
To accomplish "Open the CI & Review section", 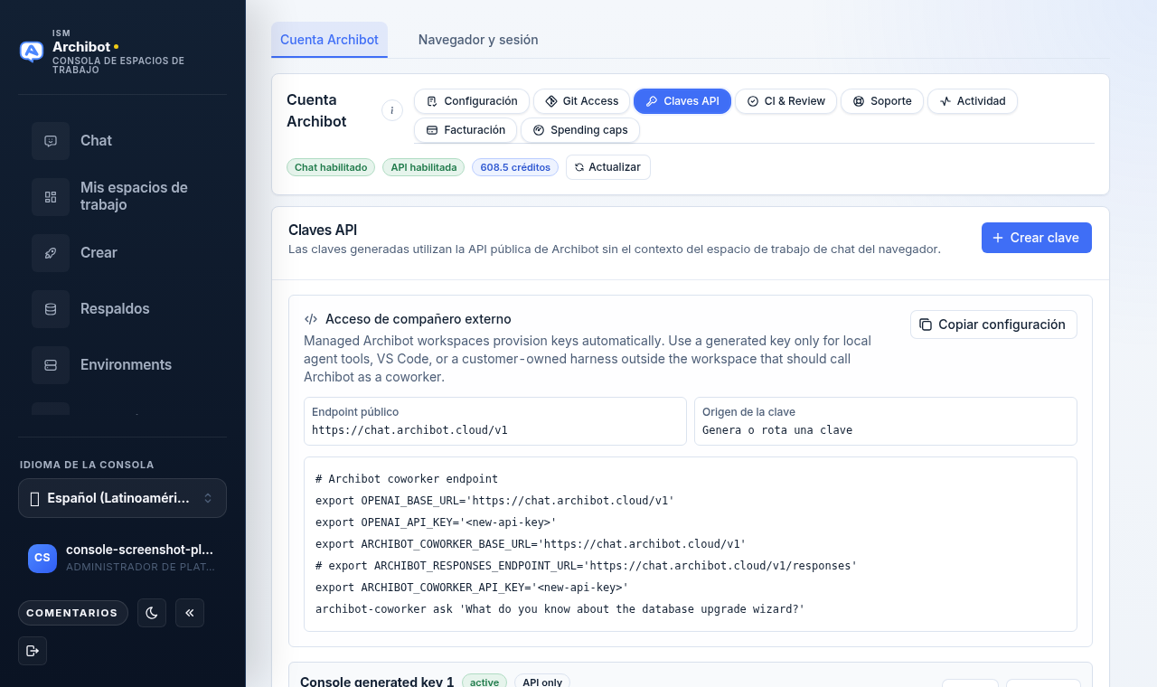I will click(786, 101).
